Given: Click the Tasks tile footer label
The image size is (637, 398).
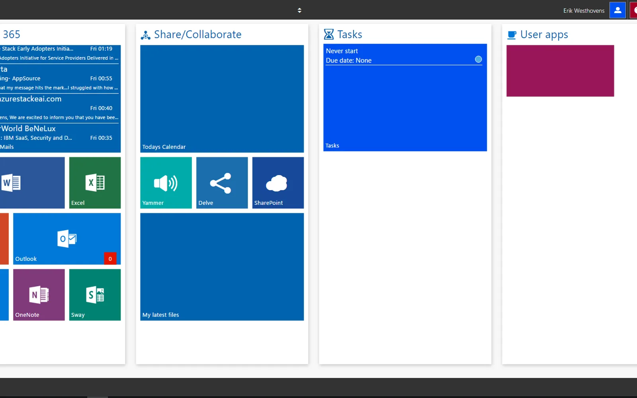Looking at the screenshot, I should pyautogui.click(x=332, y=146).
